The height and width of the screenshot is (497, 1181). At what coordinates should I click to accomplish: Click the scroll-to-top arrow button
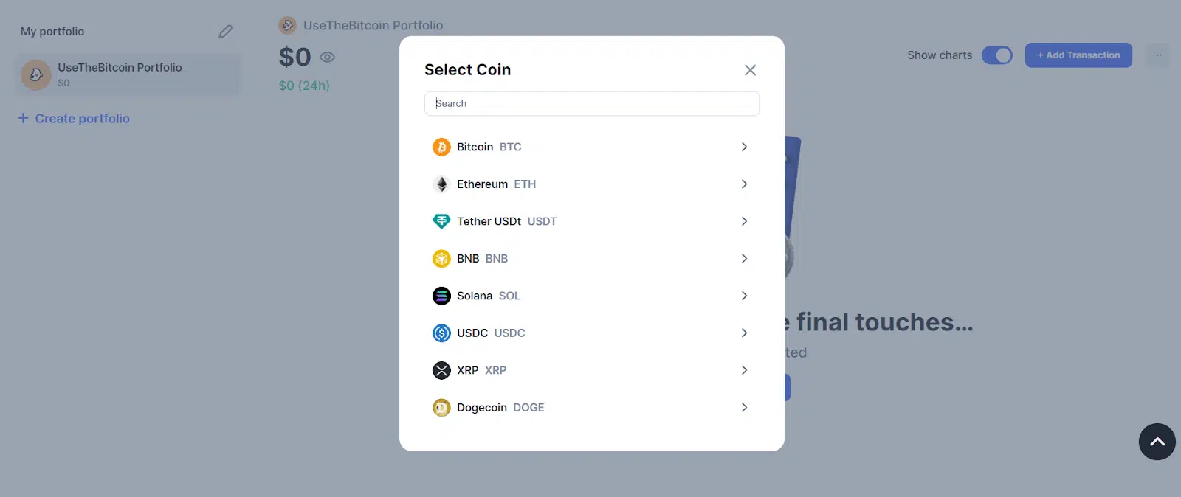(x=1157, y=442)
